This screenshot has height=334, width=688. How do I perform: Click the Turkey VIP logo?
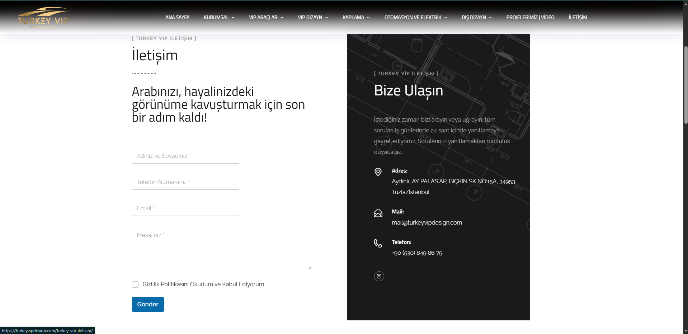[x=43, y=18]
